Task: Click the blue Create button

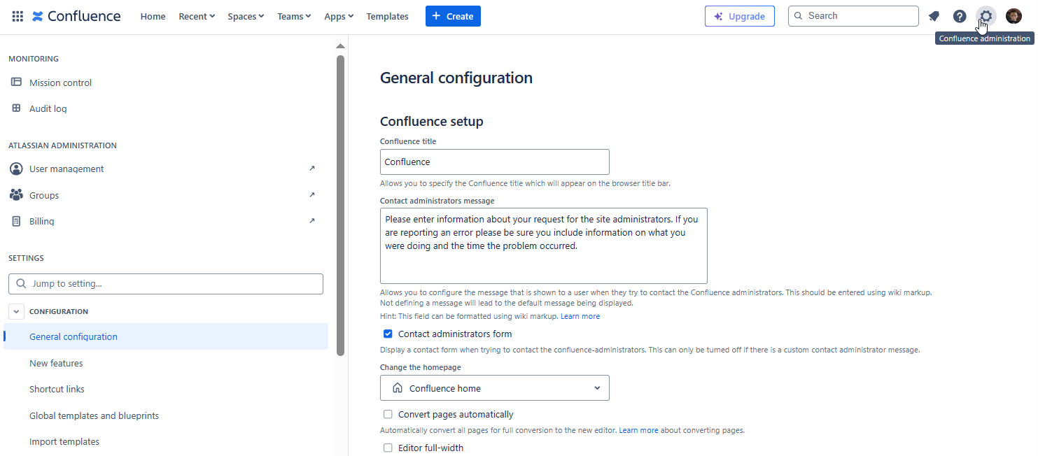Action: pyautogui.click(x=453, y=16)
